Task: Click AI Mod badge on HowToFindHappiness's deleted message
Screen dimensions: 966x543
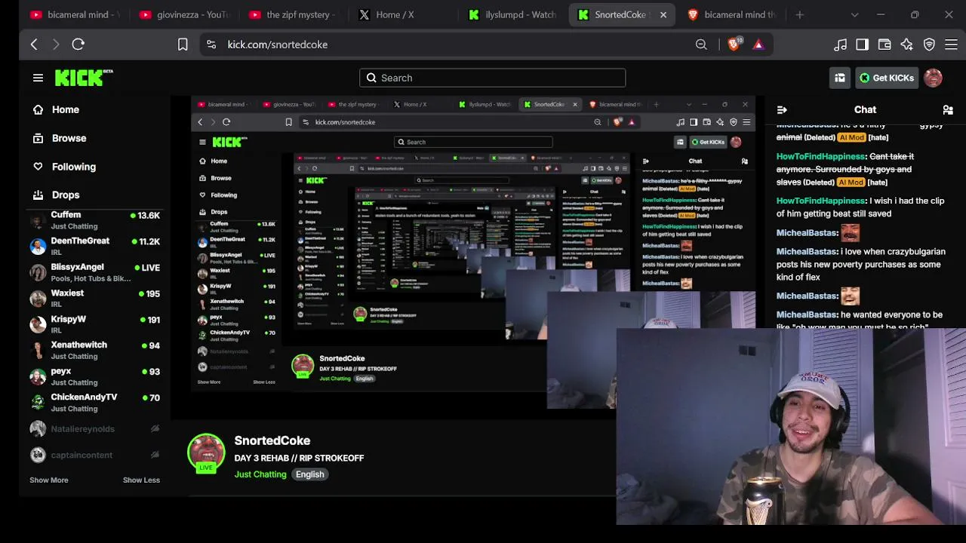Action: [x=851, y=182]
